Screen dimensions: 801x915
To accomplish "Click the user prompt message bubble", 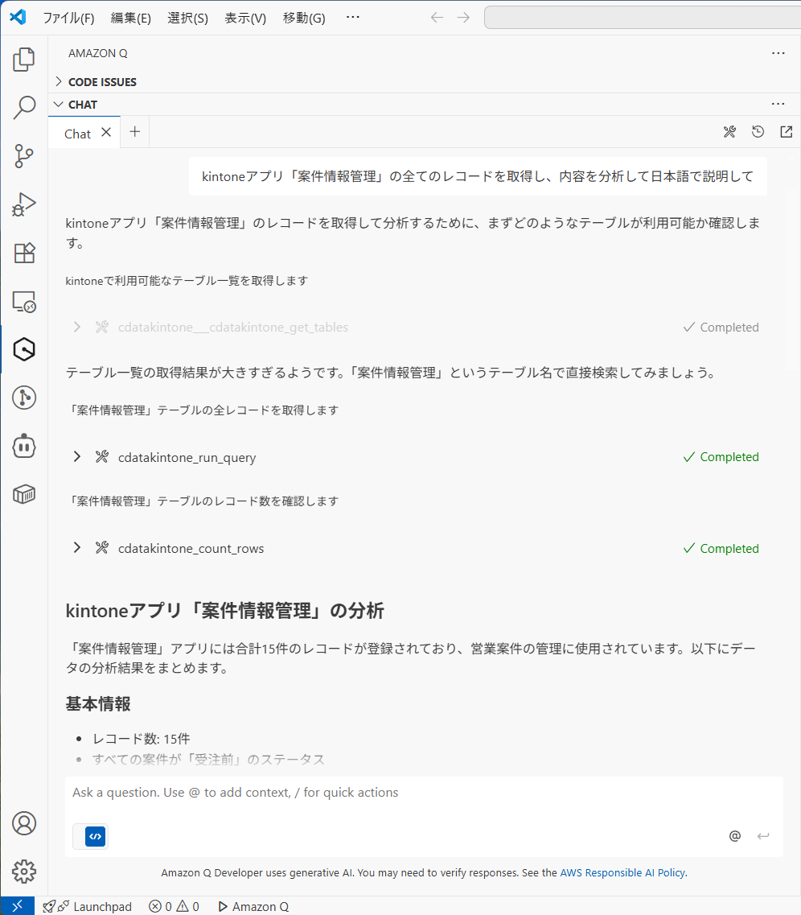I will [x=478, y=176].
